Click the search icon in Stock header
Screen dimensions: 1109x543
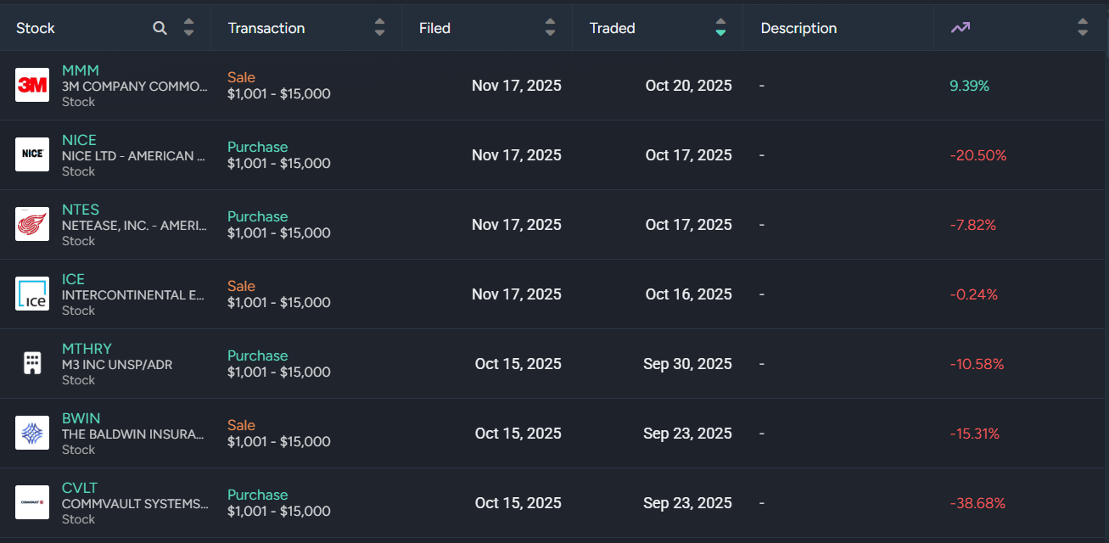coord(160,28)
